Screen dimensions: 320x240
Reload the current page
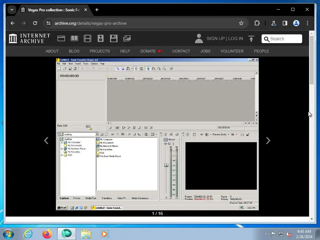(x=35, y=23)
